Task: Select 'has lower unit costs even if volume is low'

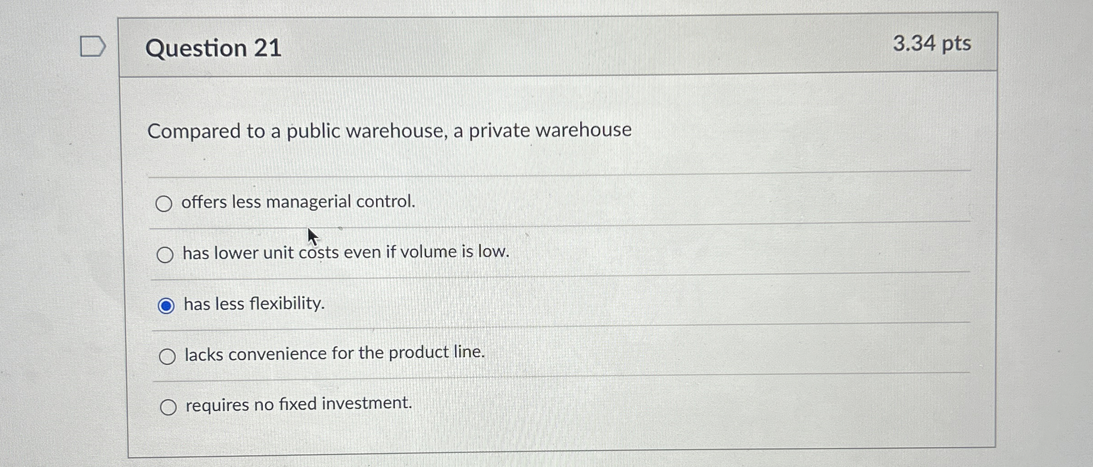Action: pyautogui.click(x=167, y=254)
